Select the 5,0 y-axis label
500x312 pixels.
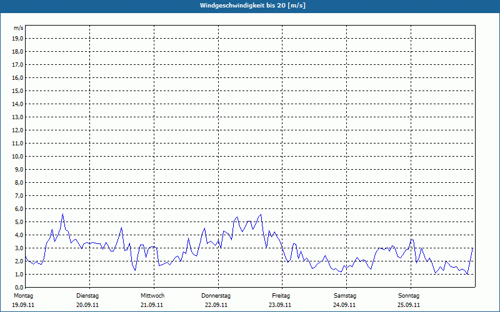pos(19,222)
